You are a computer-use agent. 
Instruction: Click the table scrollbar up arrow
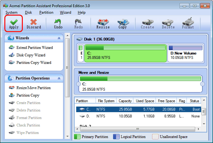point(204,100)
